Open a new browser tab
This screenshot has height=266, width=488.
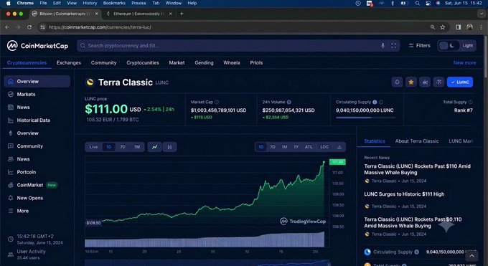(182, 14)
